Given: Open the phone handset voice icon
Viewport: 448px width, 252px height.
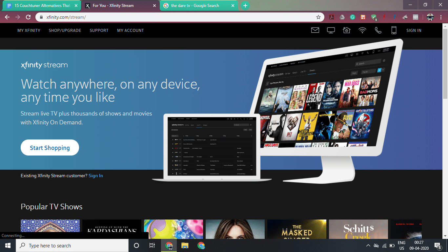Looking at the screenshot, I should click(x=378, y=30).
